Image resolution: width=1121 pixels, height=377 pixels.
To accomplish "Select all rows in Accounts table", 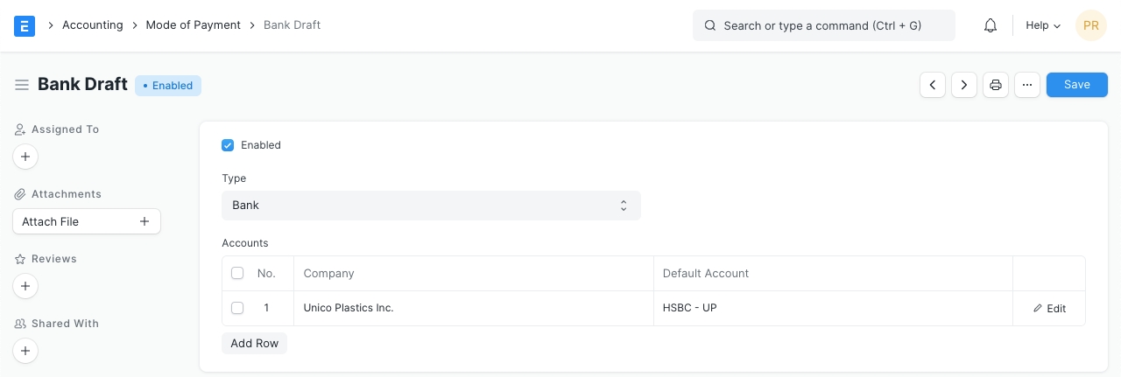I will tap(237, 274).
